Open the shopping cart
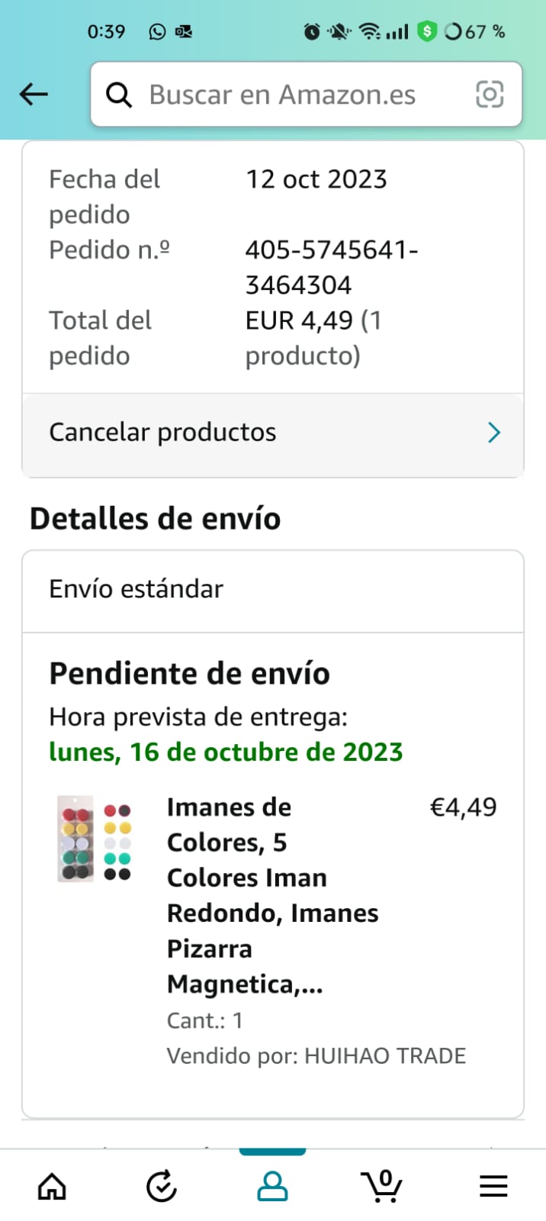 pos(382,1186)
